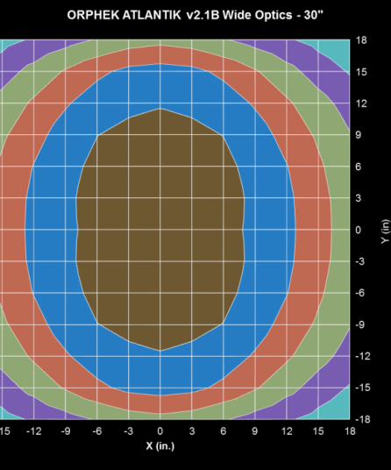Click the -6 tick on the X axis
This screenshot has height=470, width=391.
[97, 431]
